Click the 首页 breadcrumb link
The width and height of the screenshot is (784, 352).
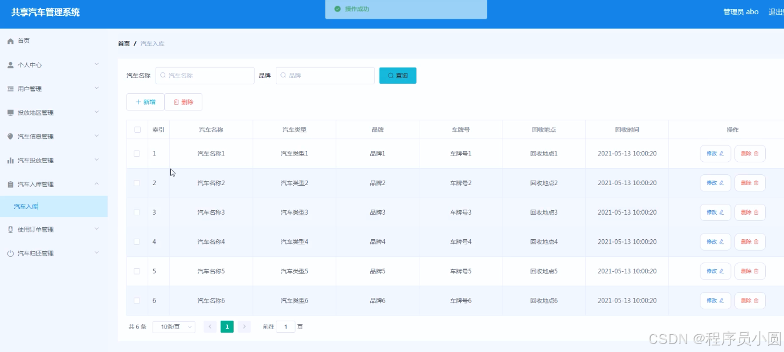click(x=124, y=43)
